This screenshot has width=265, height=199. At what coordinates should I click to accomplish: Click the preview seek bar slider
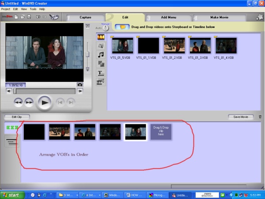(15, 91)
